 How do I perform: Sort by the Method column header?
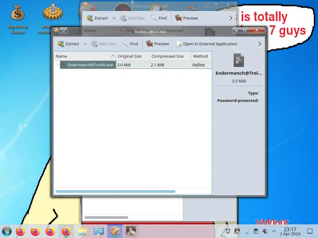click(x=201, y=56)
